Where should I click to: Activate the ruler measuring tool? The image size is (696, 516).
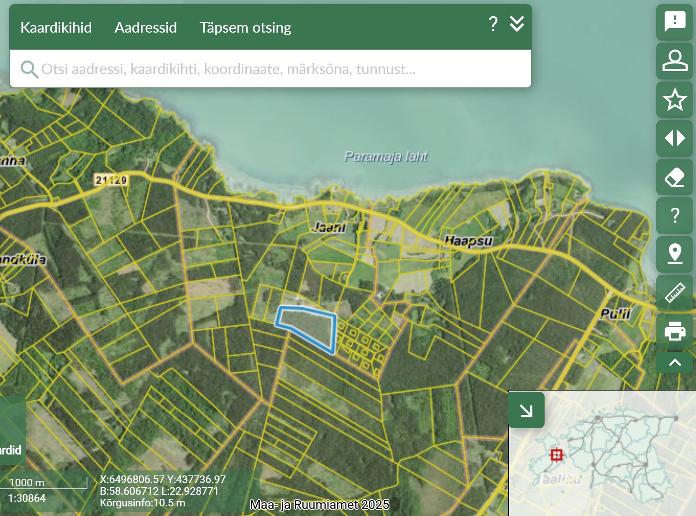pos(674,293)
